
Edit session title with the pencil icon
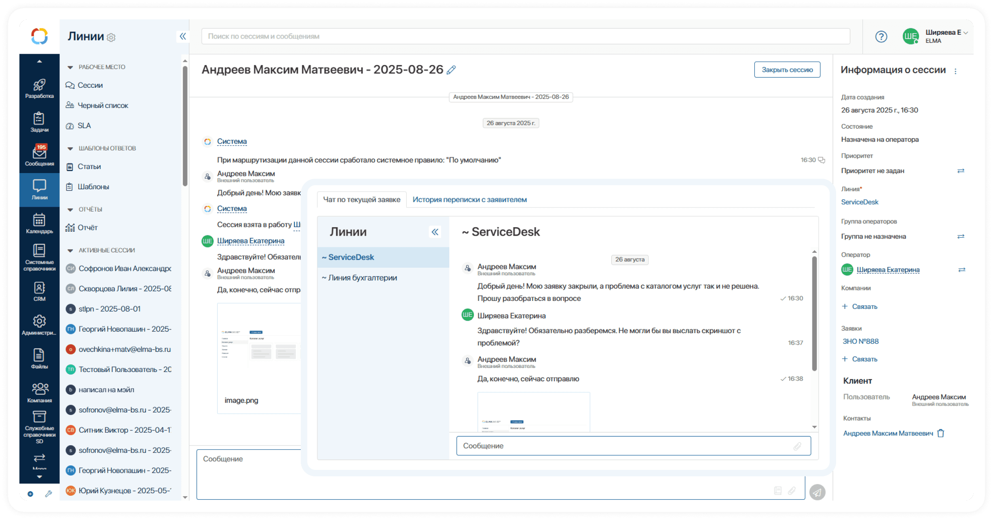pyautogui.click(x=451, y=70)
